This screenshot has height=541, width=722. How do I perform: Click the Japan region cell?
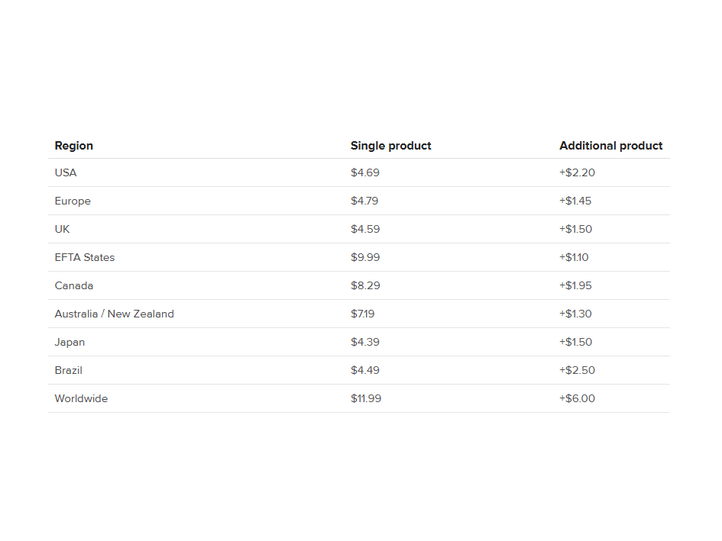(70, 342)
